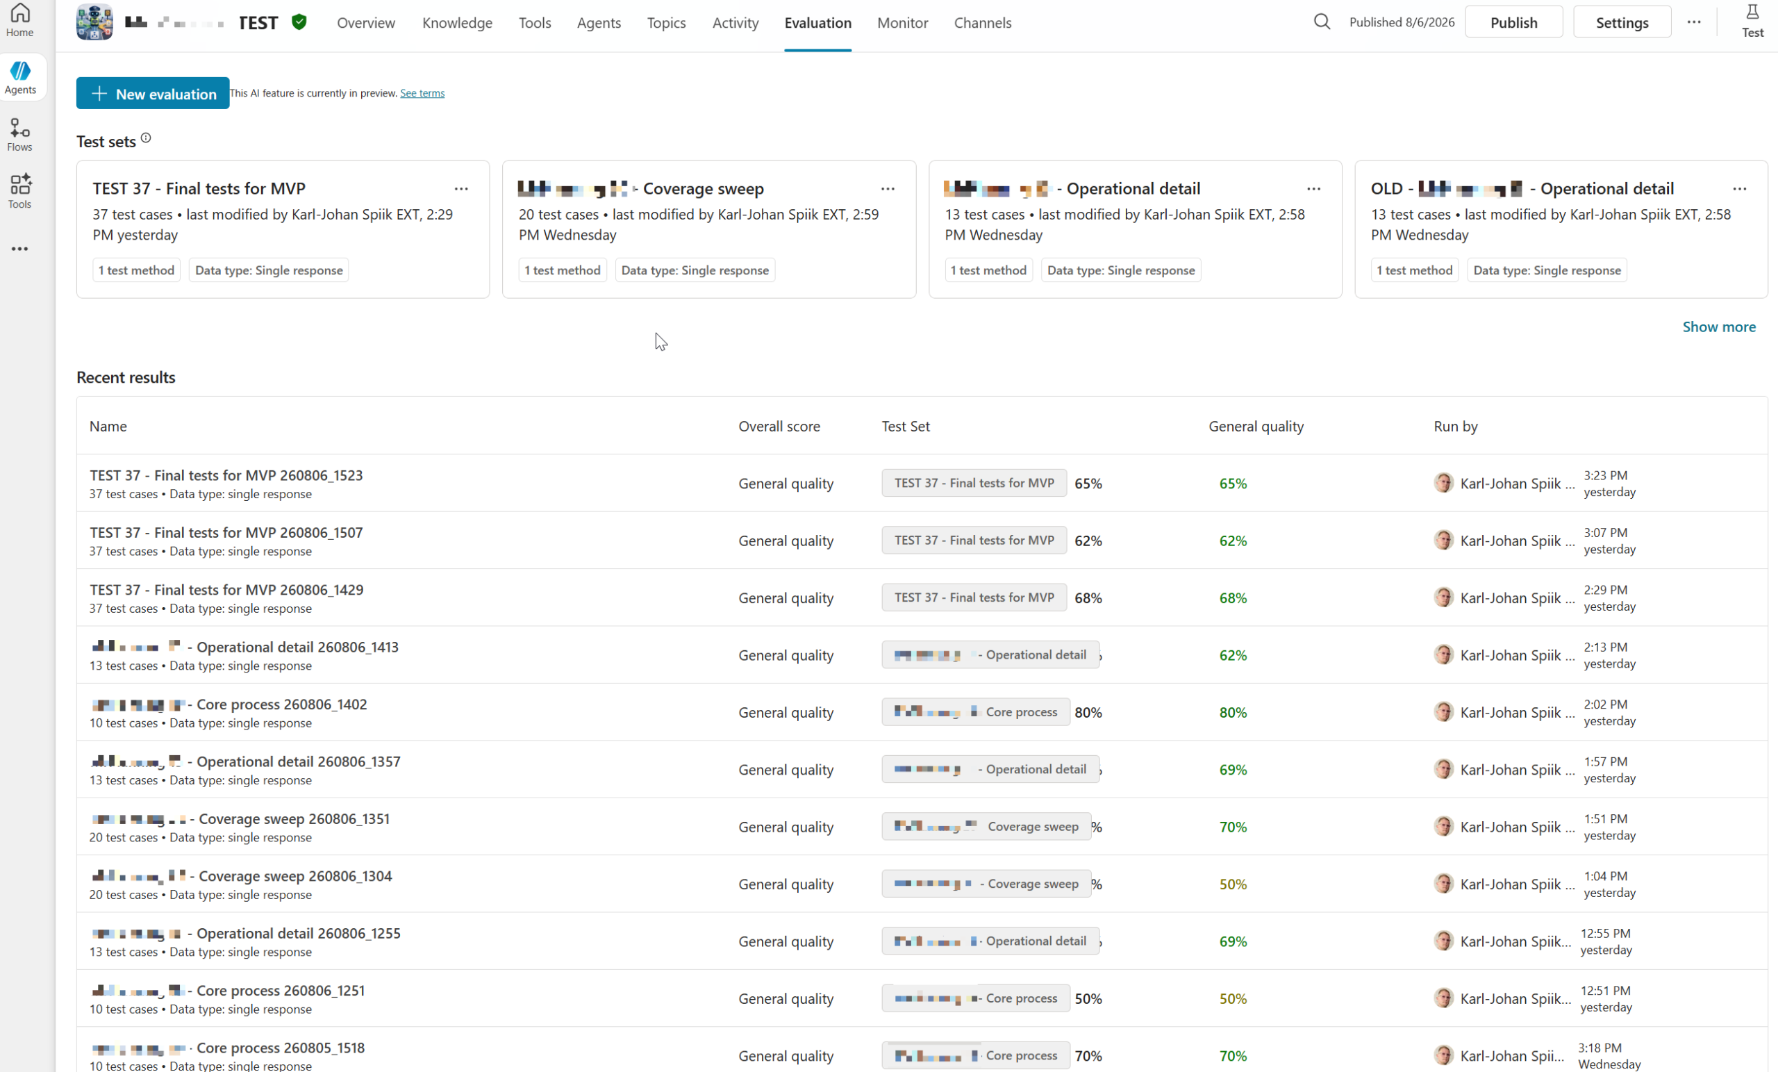Click the Test Set column header
1778x1072 pixels.
tap(906, 427)
